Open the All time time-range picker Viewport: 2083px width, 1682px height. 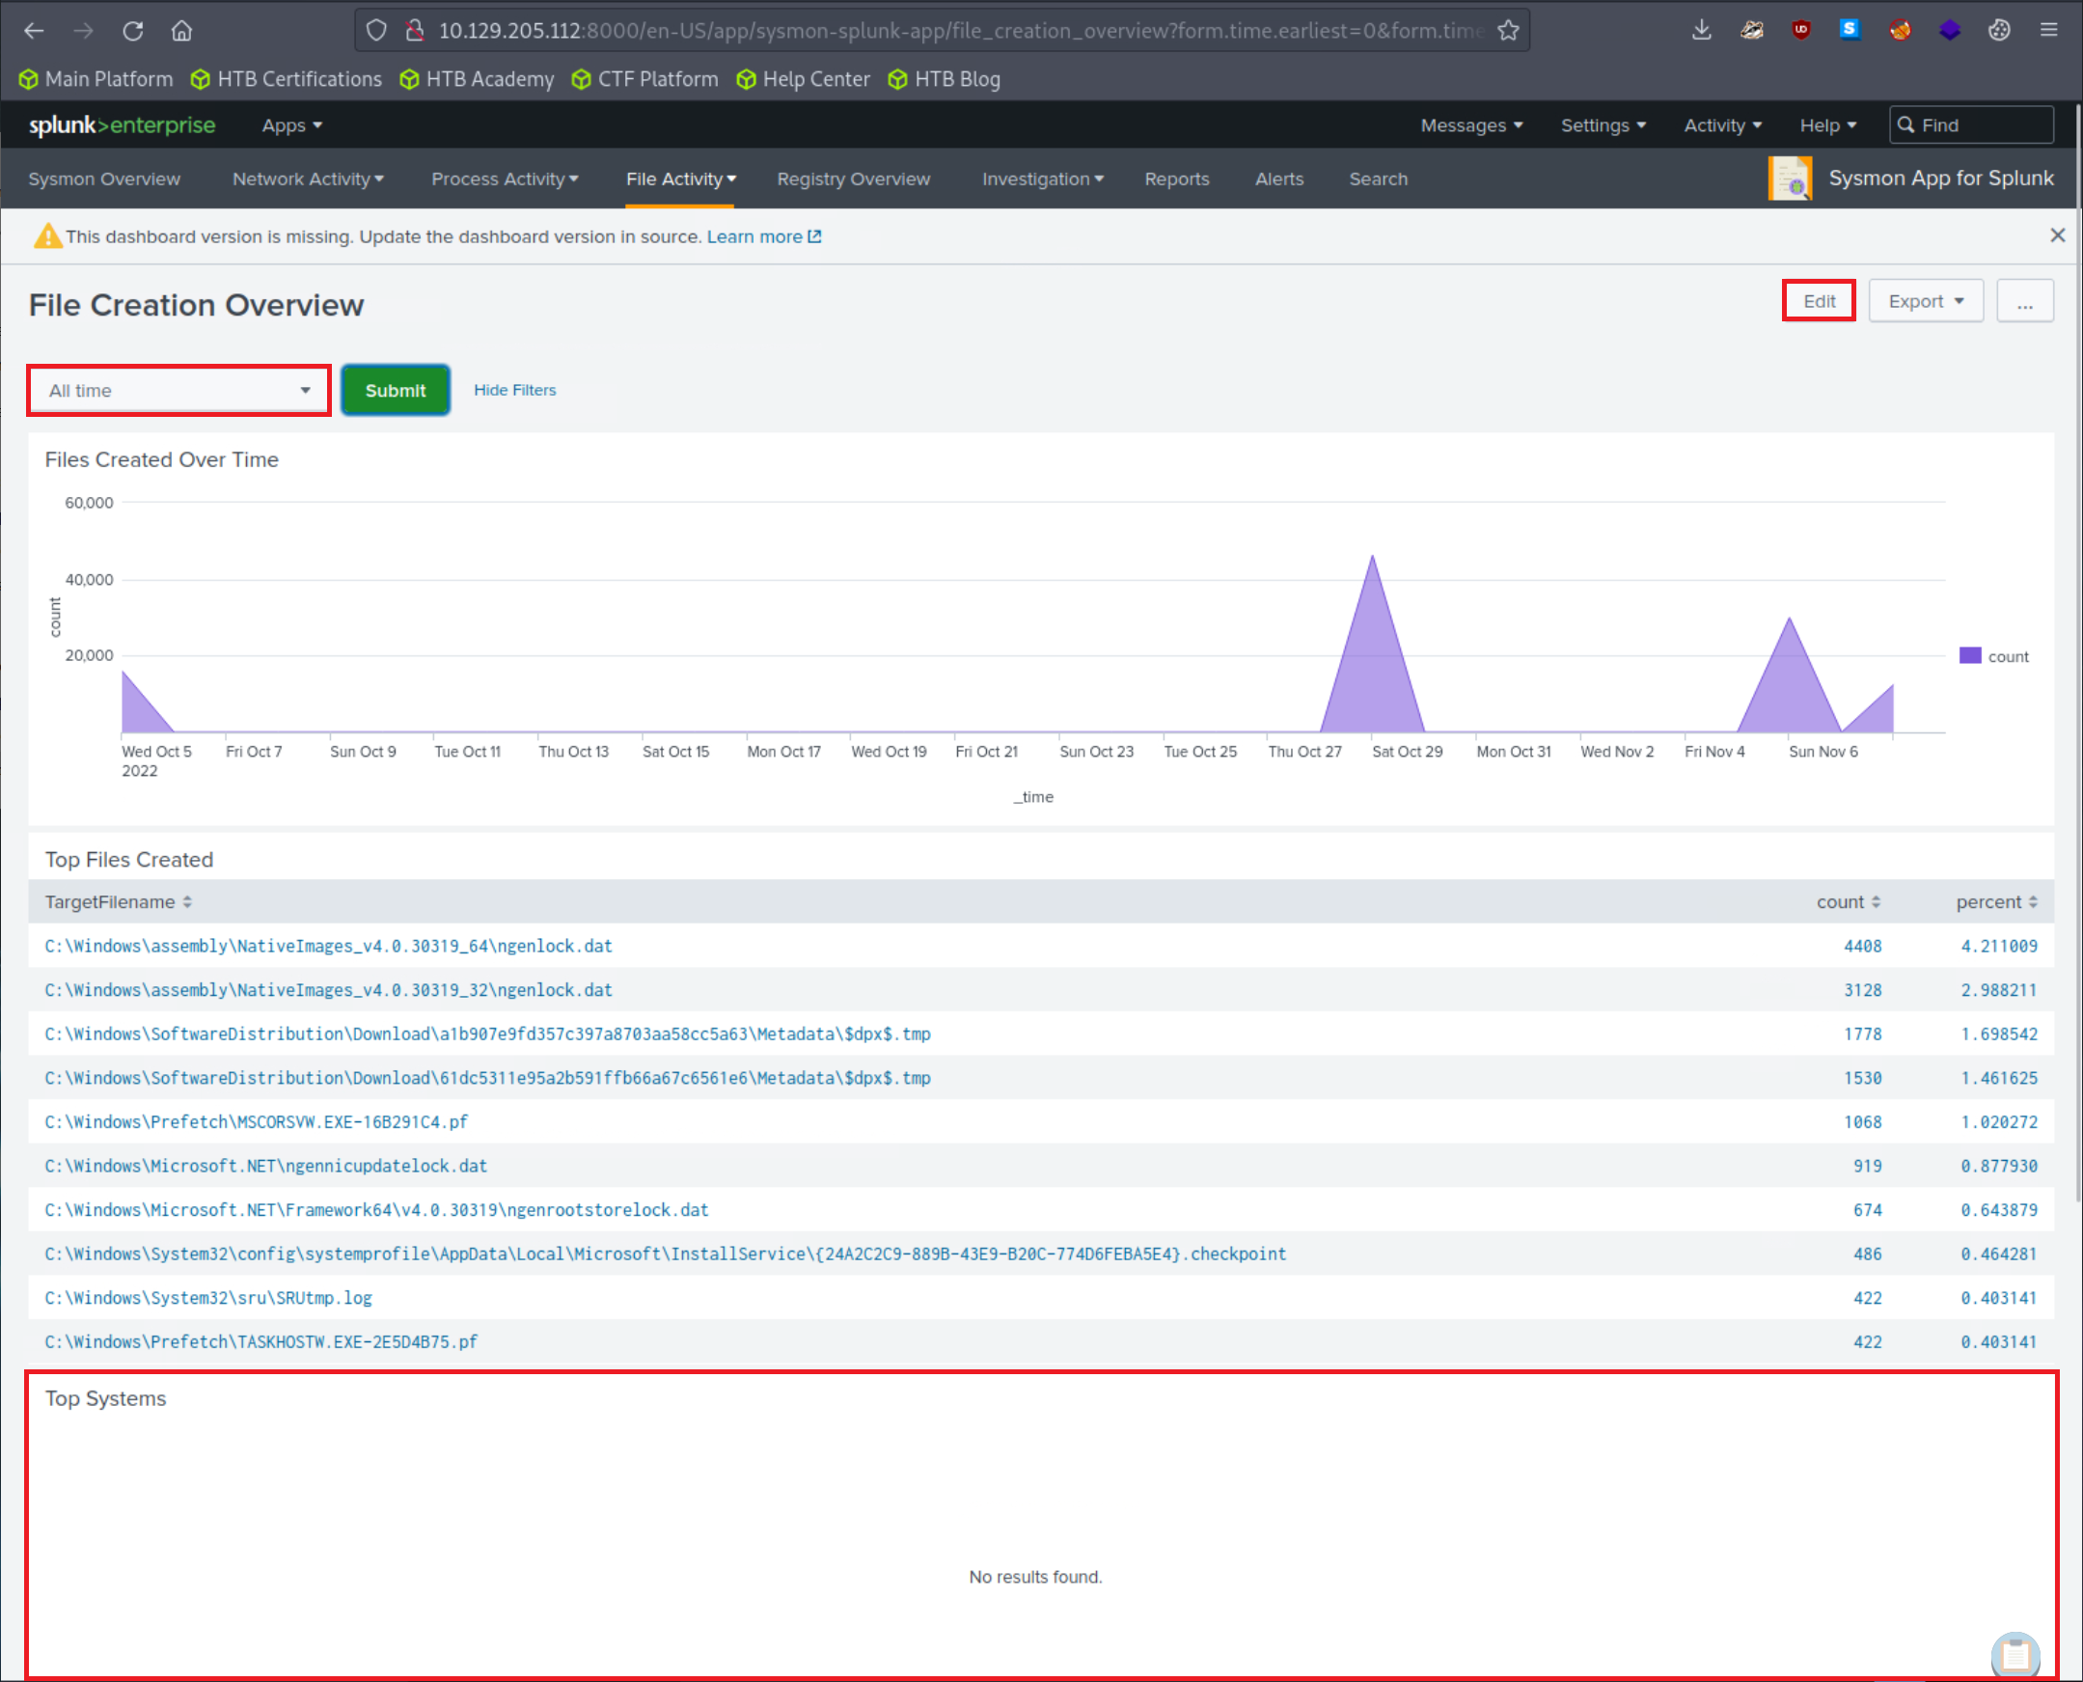click(178, 390)
